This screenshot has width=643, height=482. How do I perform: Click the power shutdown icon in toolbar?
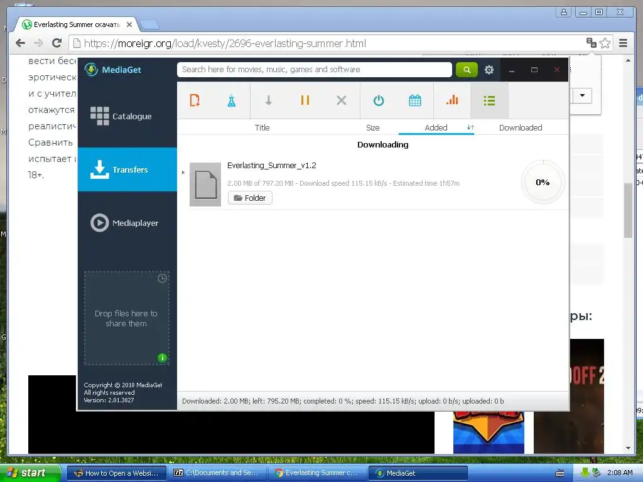click(x=379, y=100)
